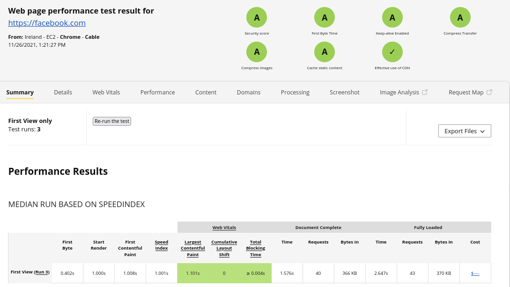The image size is (510, 287).
Task: Switch to the Details tab
Action: pyautogui.click(x=63, y=93)
